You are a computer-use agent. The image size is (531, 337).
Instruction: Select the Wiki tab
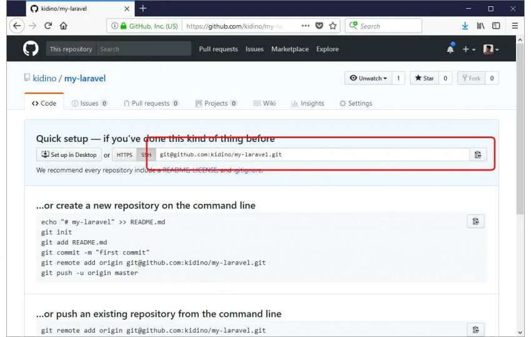coord(264,103)
